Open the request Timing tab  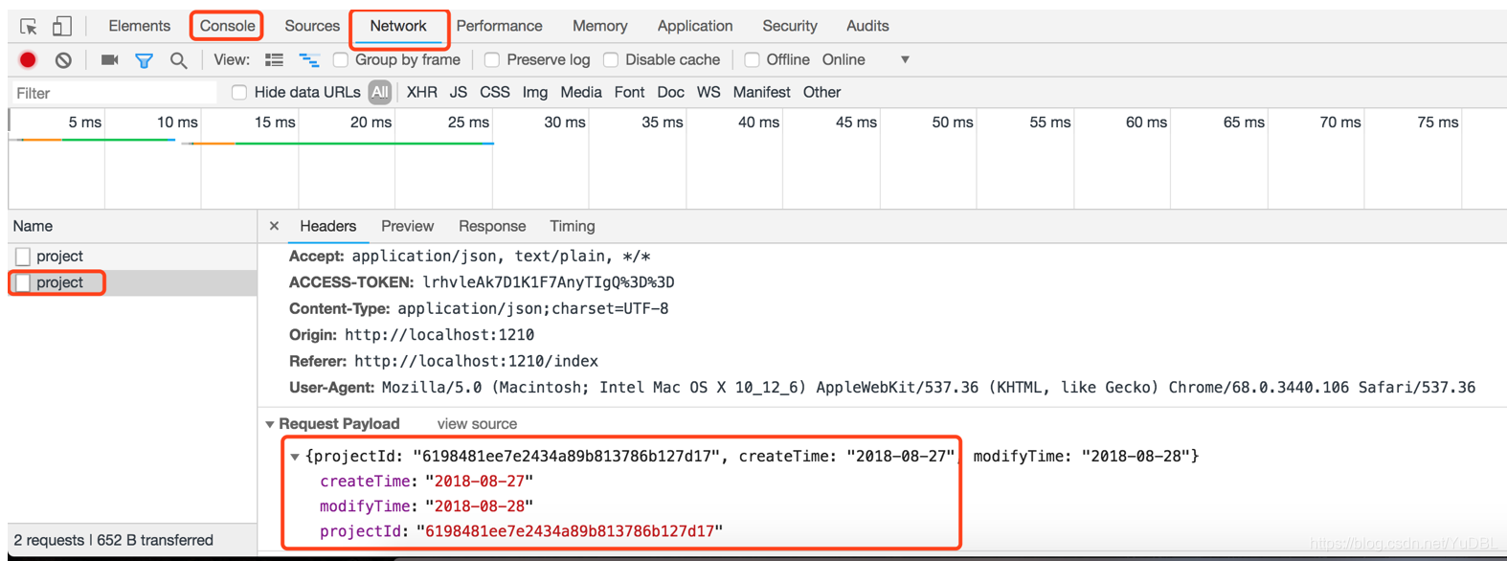(x=573, y=226)
